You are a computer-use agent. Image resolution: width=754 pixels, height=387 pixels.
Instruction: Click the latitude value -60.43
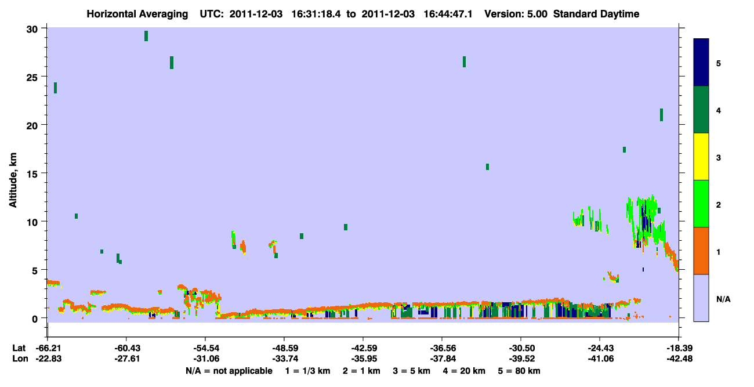pyautogui.click(x=126, y=348)
